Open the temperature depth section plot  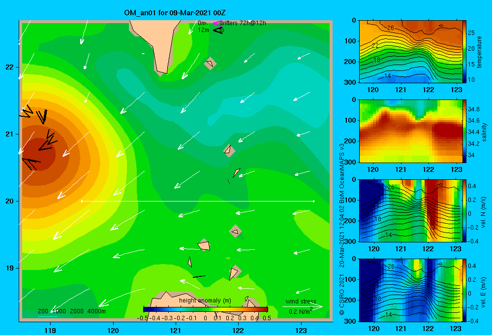[x=410, y=52]
